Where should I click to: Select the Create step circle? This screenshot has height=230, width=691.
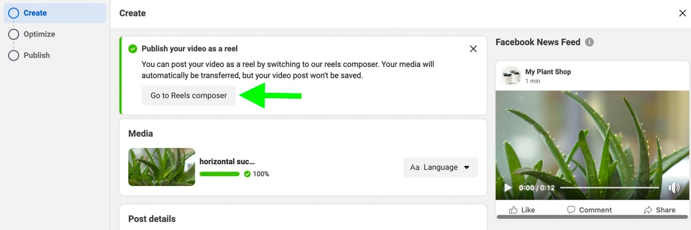click(x=13, y=13)
